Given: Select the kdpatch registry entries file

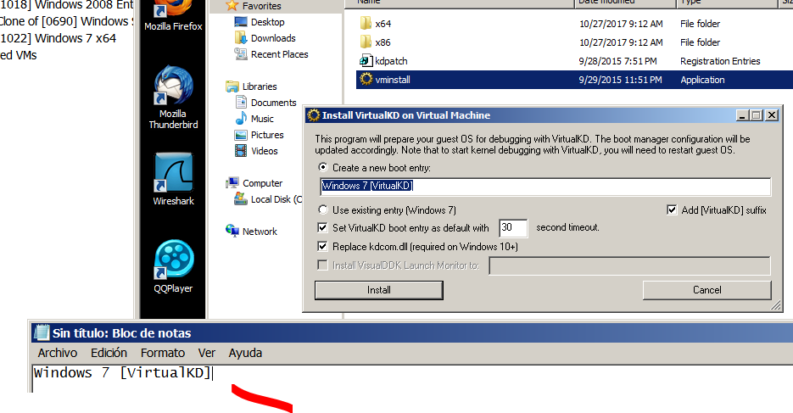Looking at the screenshot, I should pos(389,61).
